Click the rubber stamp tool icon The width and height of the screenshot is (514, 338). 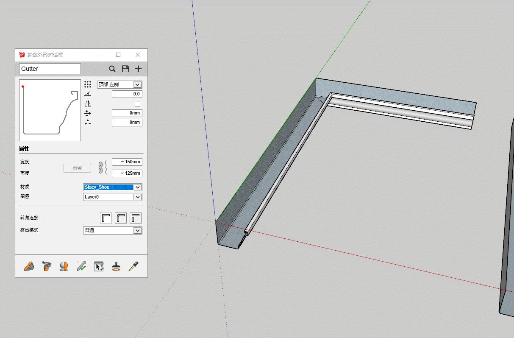tap(116, 266)
